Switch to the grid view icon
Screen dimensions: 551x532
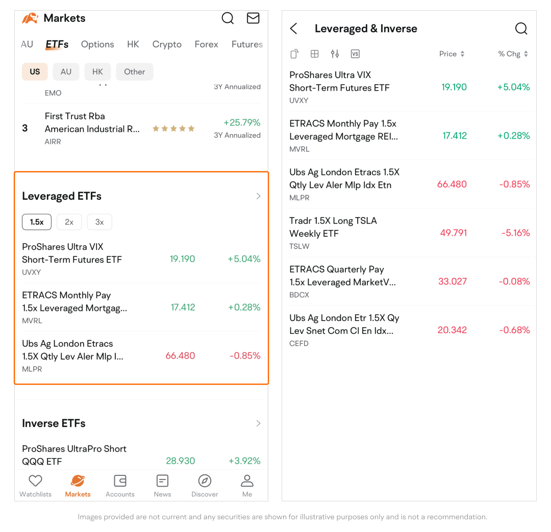point(315,54)
